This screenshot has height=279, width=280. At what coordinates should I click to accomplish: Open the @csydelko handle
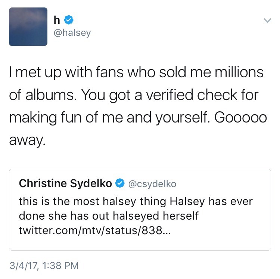[152, 184]
